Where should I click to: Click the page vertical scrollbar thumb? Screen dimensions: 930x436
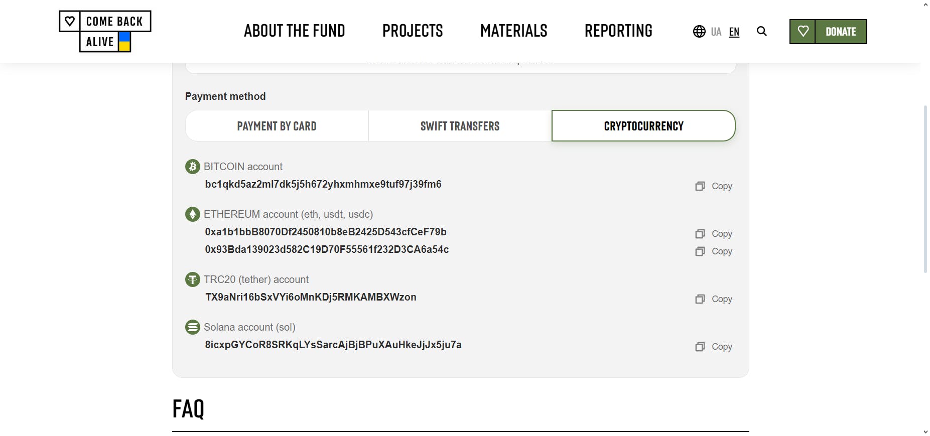pos(925,188)
